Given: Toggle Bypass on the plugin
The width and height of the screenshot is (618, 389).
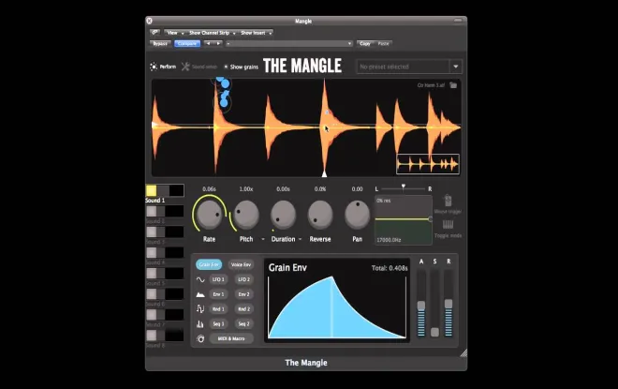Looking at the screenshot, I should (x=160, y=43).
